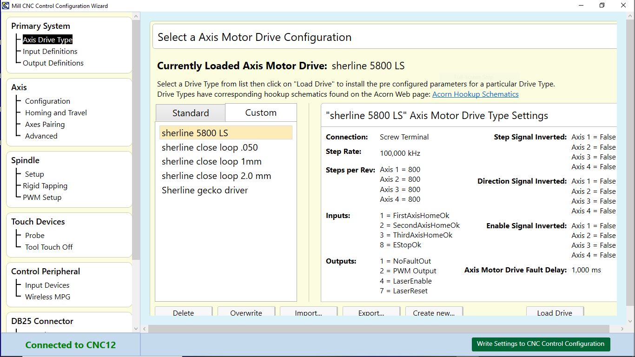Click the Load Drive button
Viewport: 635px width, 357px height.
coord(555,311)
